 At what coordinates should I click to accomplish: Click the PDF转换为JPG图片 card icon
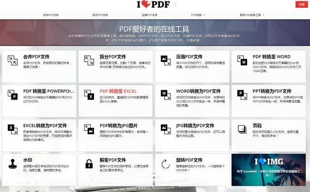point(89,129)
